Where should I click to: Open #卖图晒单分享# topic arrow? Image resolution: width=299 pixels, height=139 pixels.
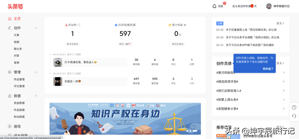(284, 109)
